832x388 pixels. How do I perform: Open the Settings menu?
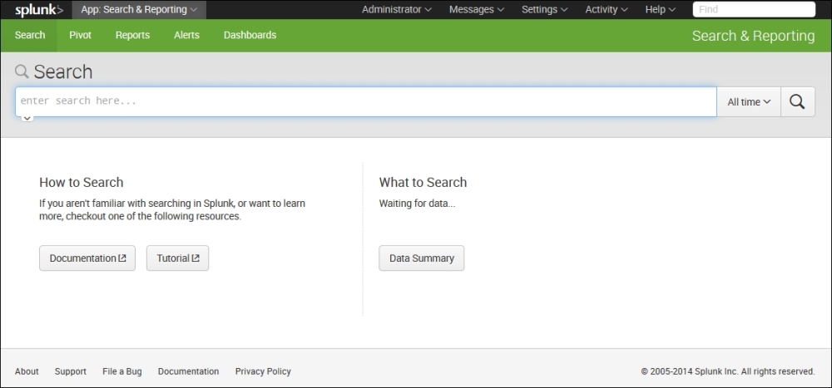point(544,10)
